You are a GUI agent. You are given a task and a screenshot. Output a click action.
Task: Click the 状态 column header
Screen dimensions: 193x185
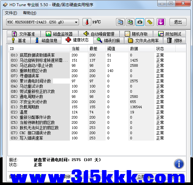165,49
